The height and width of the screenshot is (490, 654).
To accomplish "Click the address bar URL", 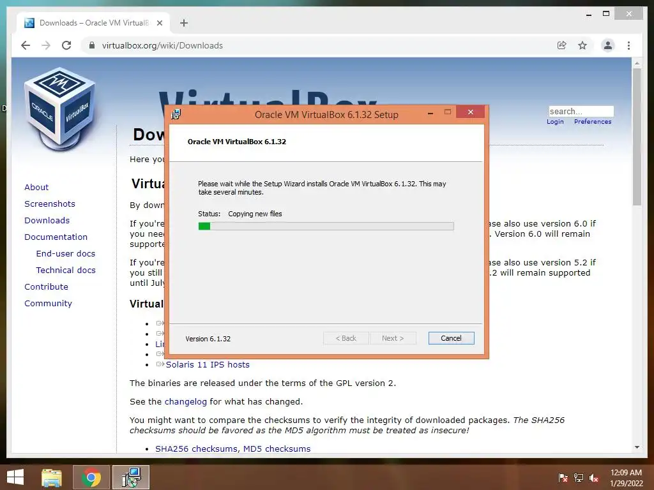I will (x=162, y=45).
